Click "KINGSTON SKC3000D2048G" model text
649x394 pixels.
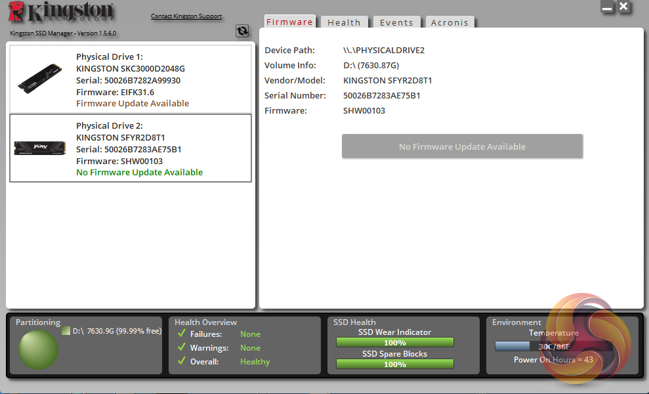click(131, 68)
